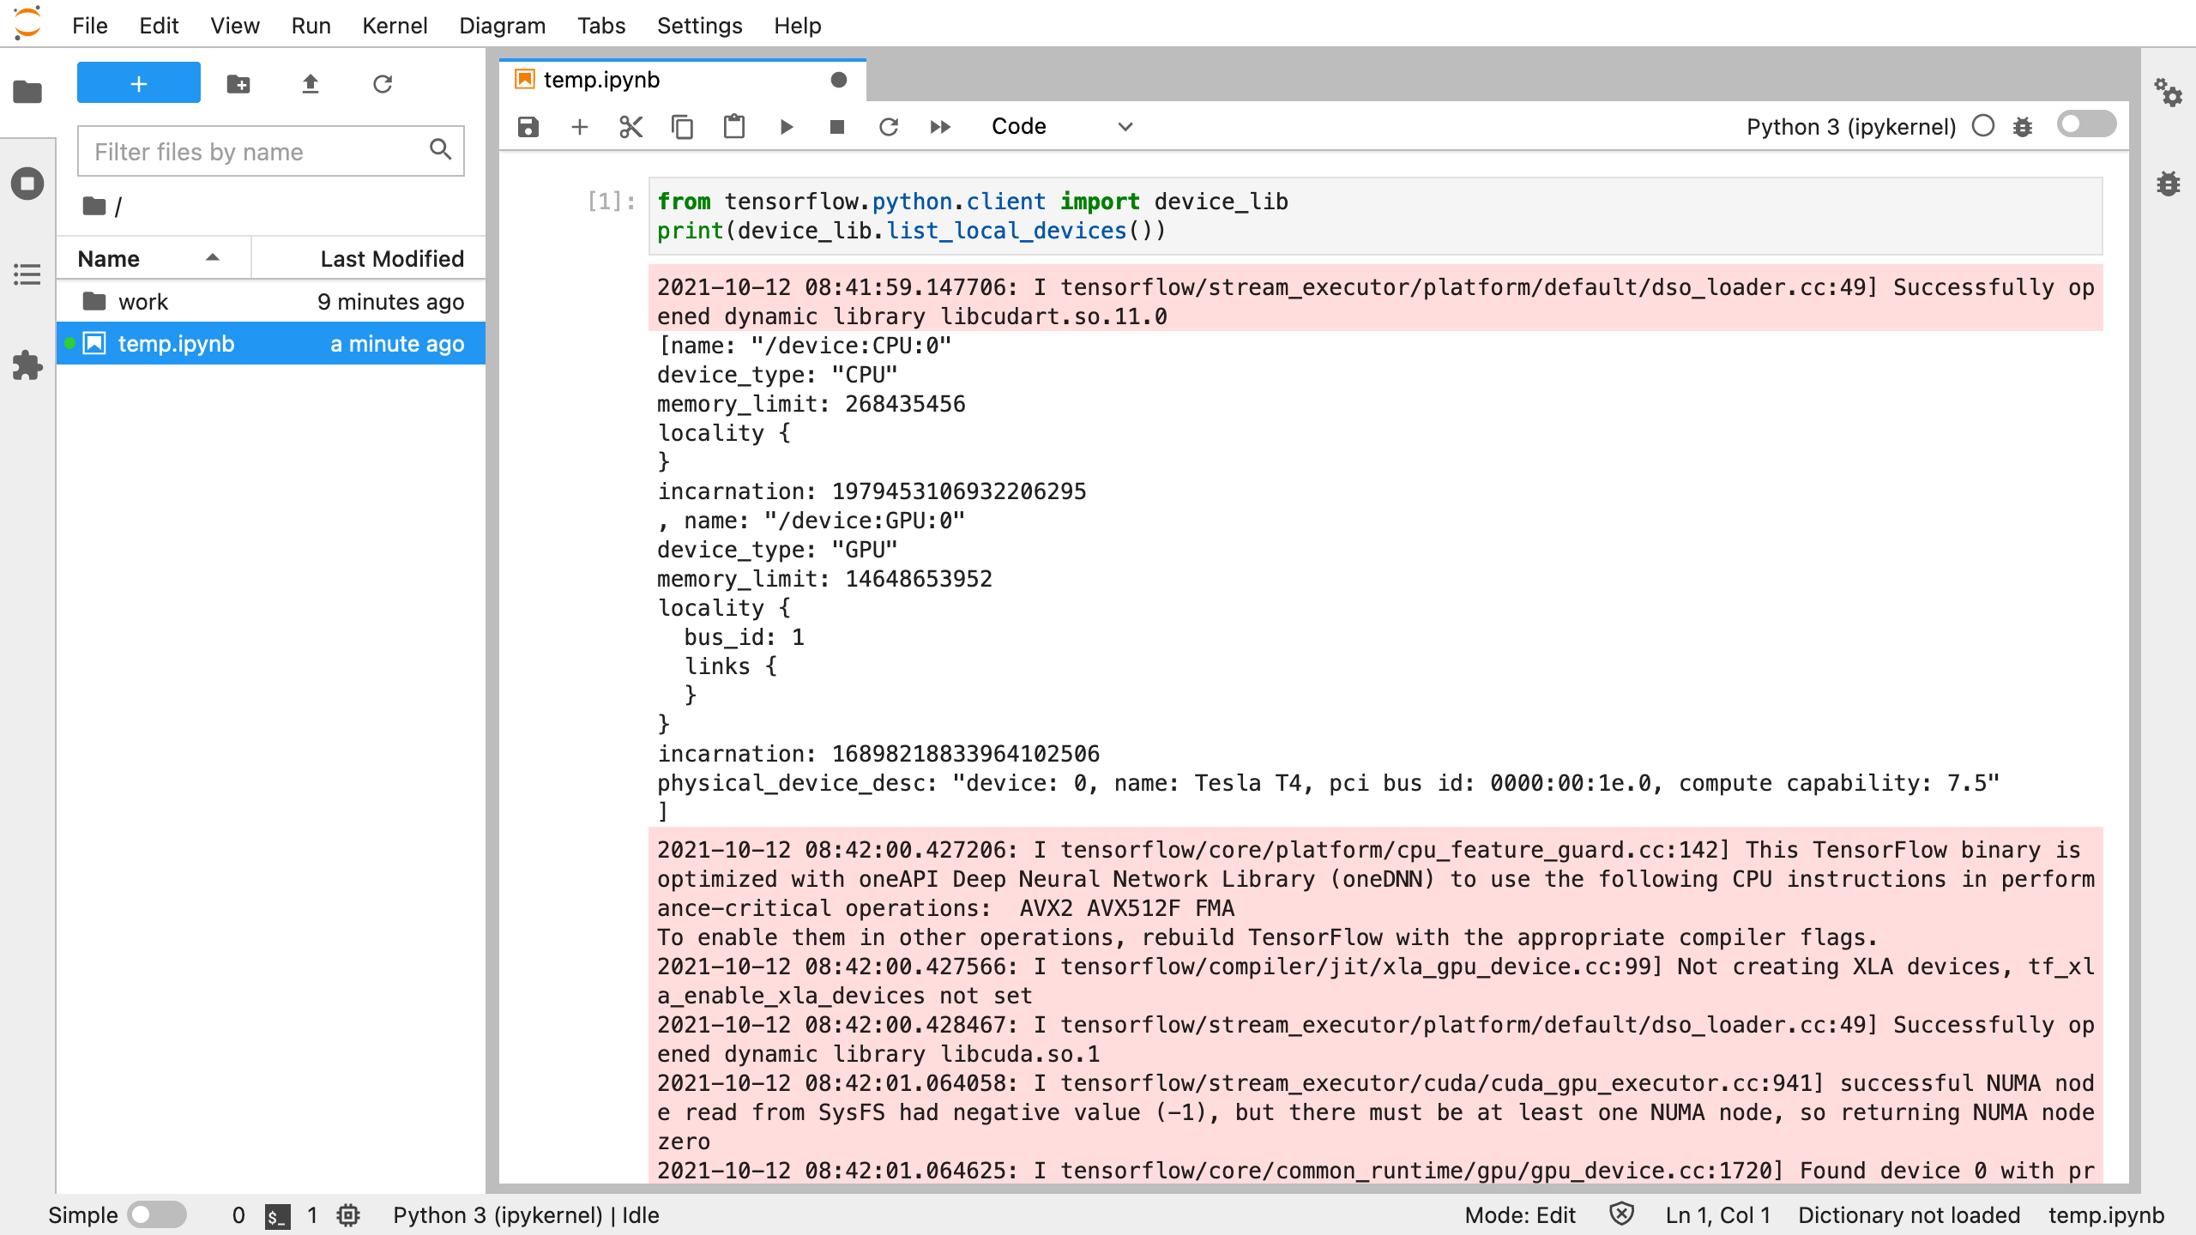Copy the selected cell

[683, 127]
